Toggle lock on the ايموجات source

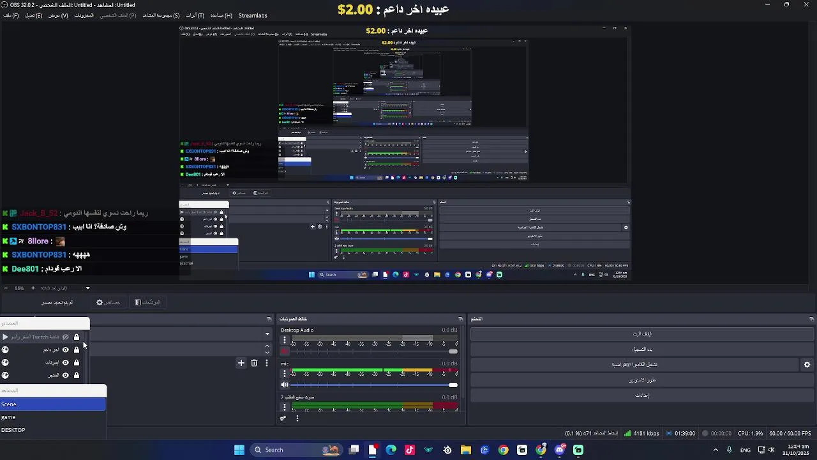coord(77,362)
